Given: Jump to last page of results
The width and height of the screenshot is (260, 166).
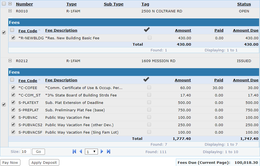Looking at the screenshot, I should (108, 151).
